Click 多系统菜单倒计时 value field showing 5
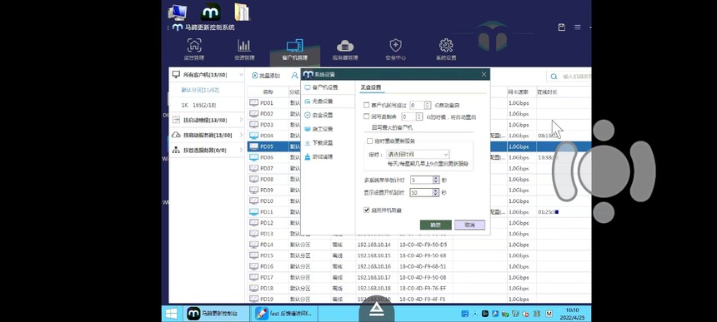 coord(422,181)
